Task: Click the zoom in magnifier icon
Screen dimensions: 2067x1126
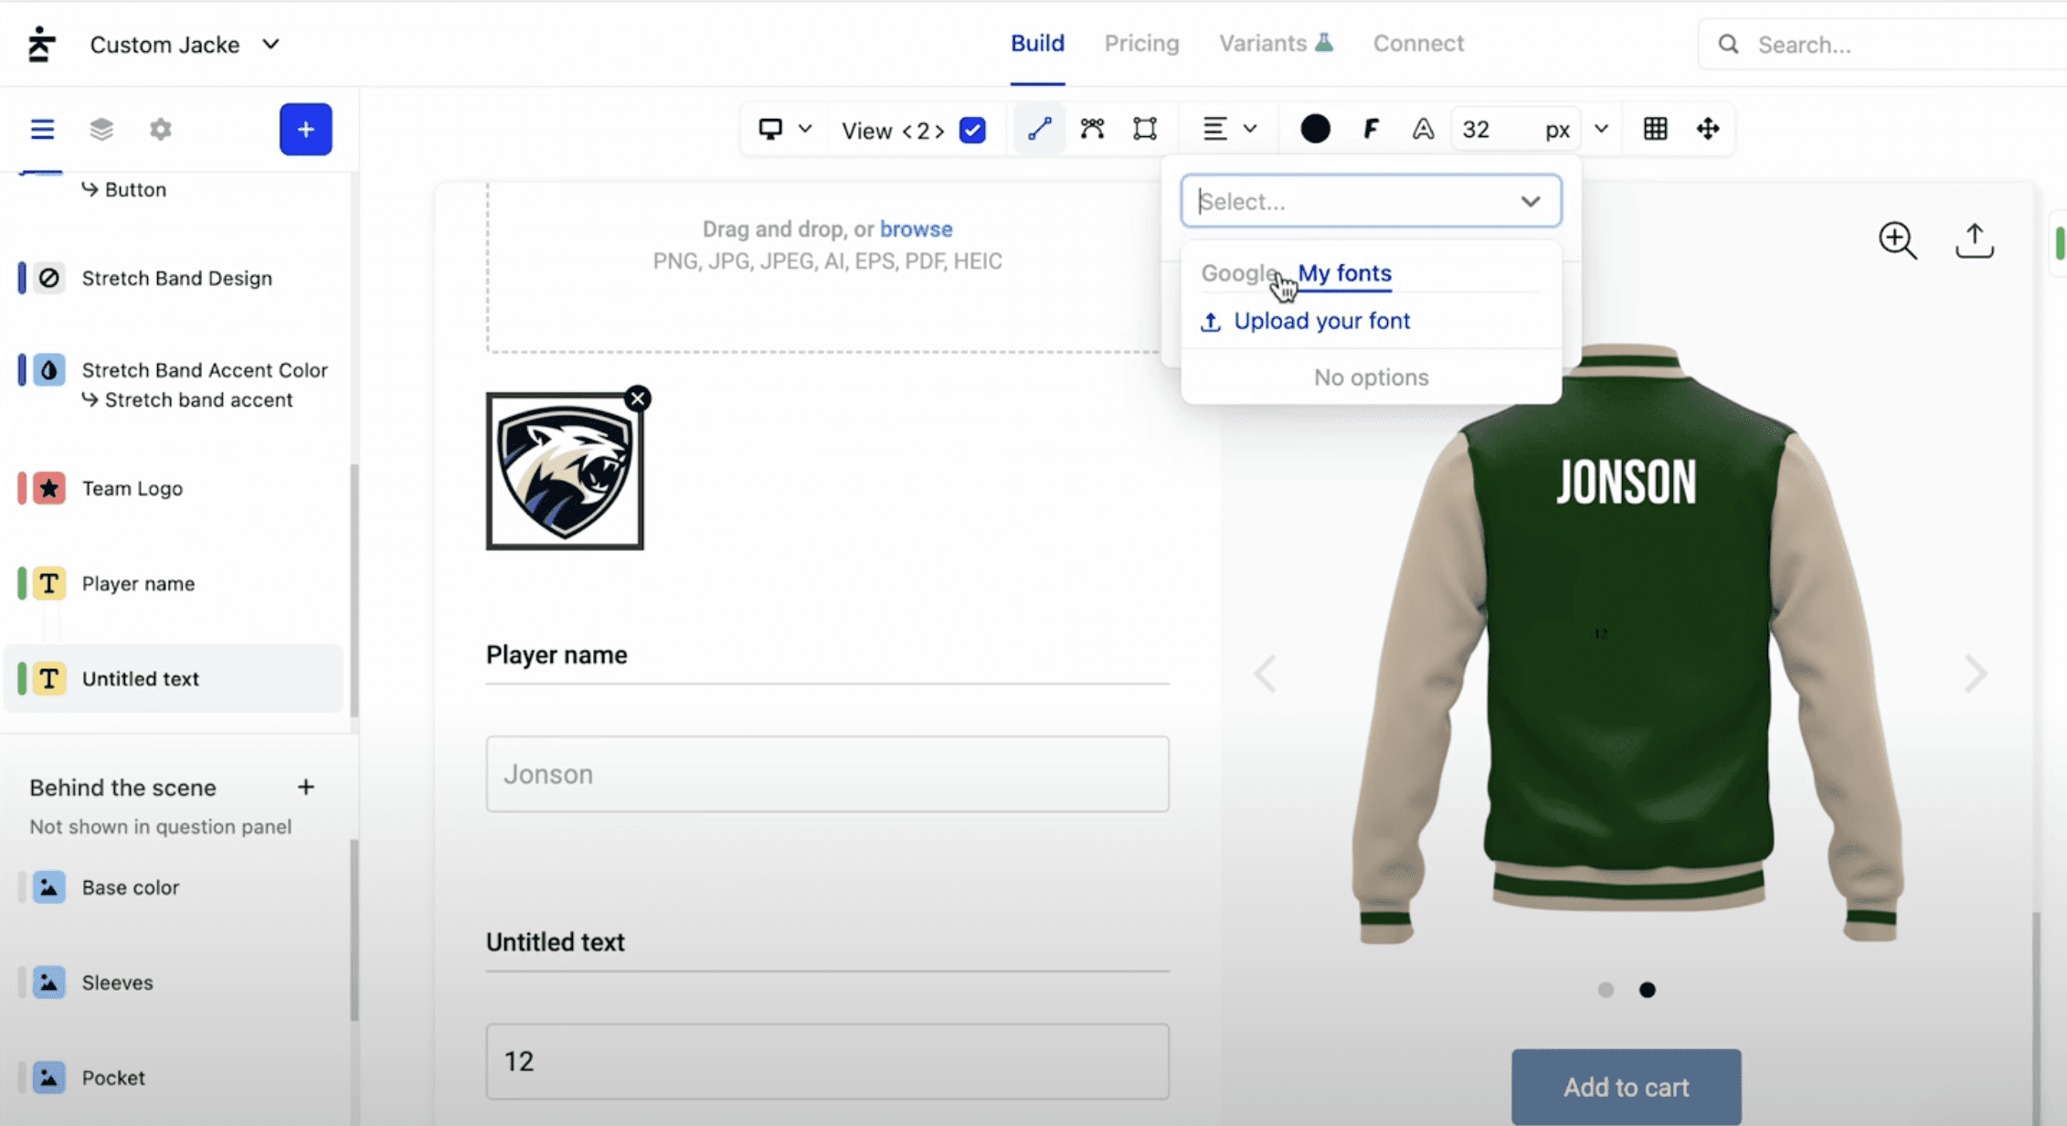Action: click(1898, 240)
